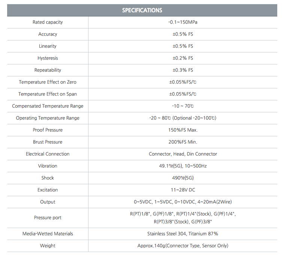Click the Temperature Effect on Span label

[x=48, y=94]
